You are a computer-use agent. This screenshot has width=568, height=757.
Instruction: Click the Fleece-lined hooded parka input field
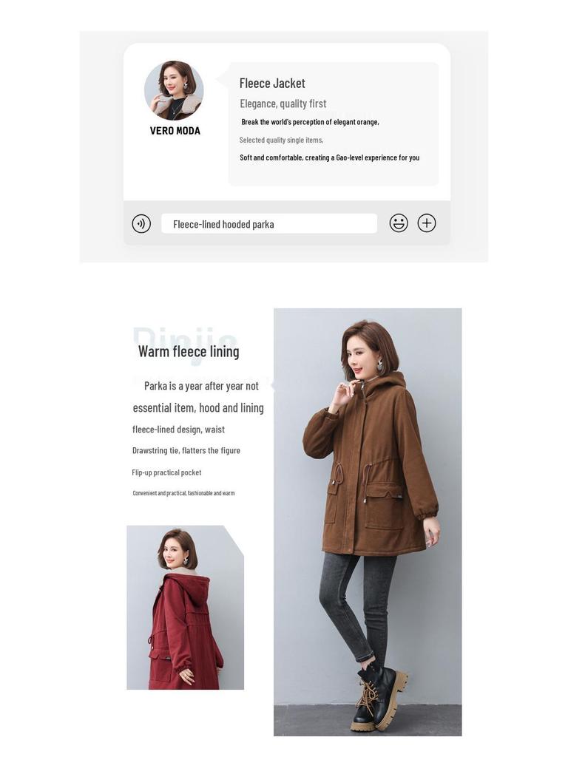[269, 223]
